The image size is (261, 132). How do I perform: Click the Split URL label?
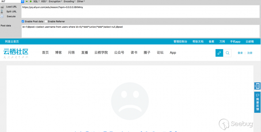pyautogui.click(x=12, y=12)
